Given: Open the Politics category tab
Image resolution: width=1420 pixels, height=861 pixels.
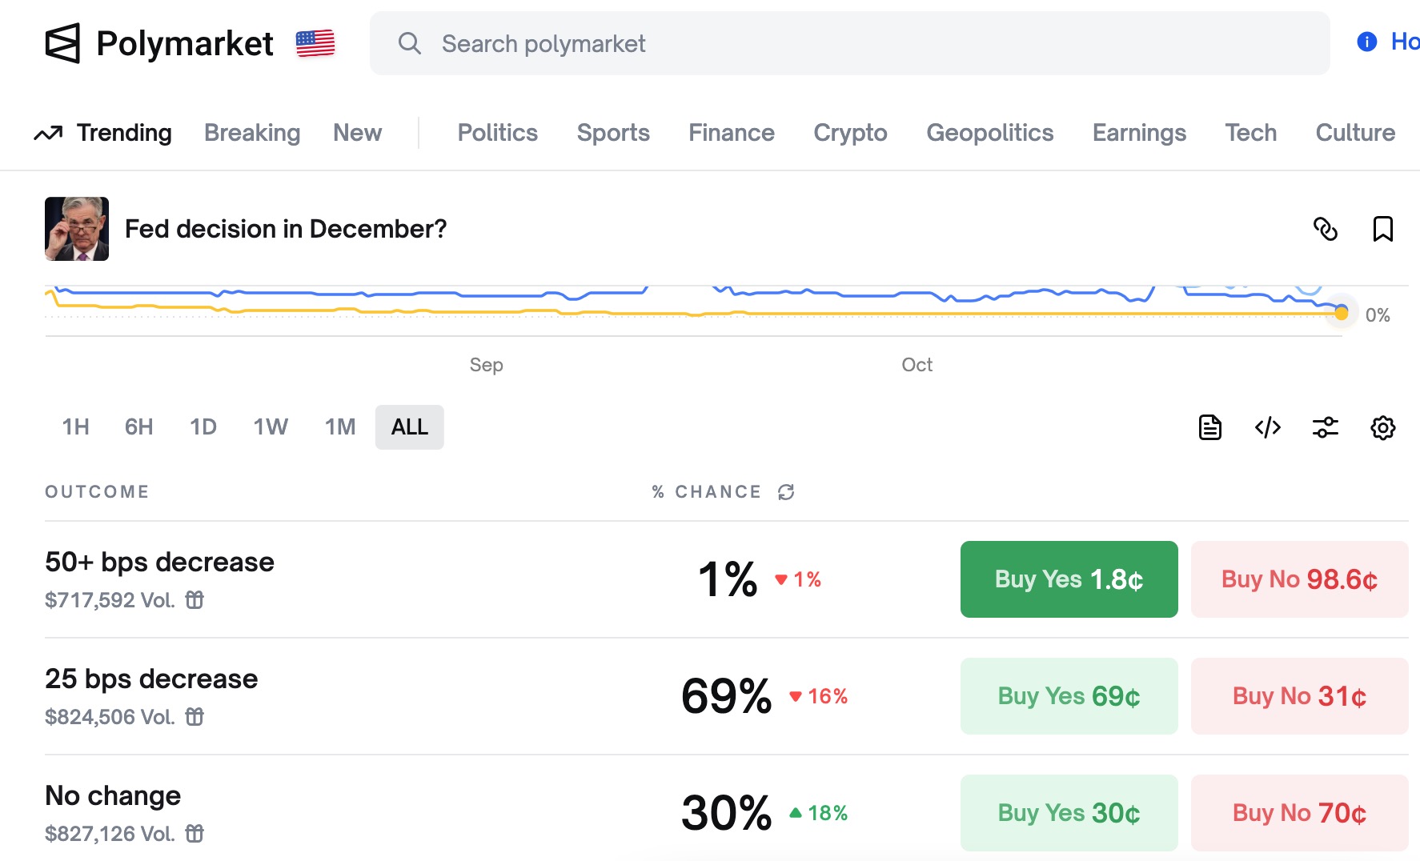Looking at the screenshot, I should point(497,133).
